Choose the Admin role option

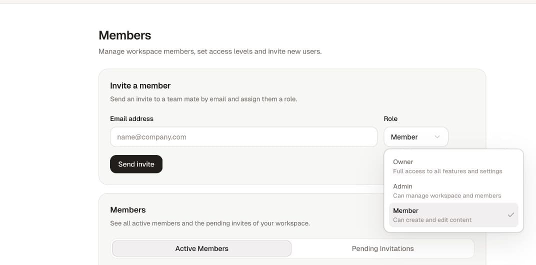(x=453, y=191)
